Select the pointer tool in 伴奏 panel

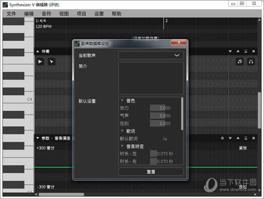click(51, 61)
